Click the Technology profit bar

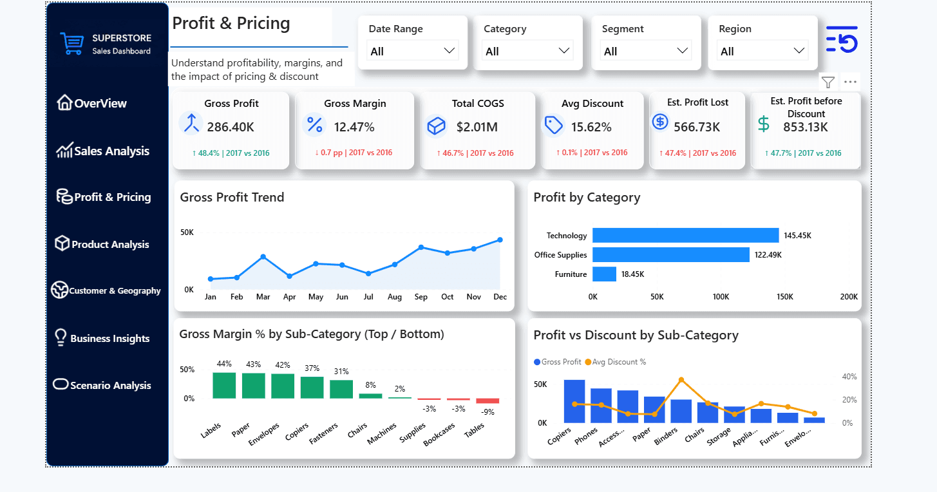point(685,235)
